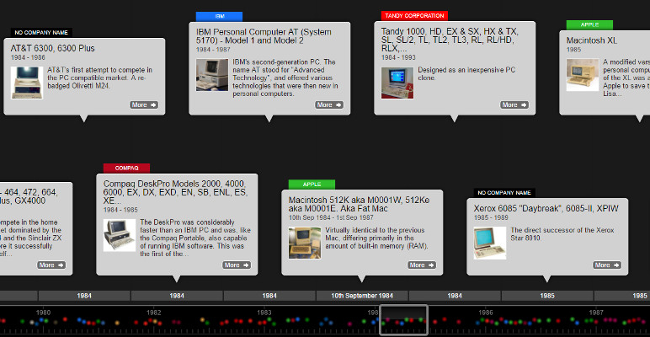Click the 1984 marker under Compaq DeskPro
The width and height of the screenshot is (650, 337).
[177, 296]
